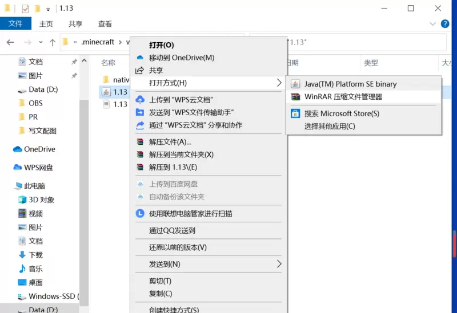The image size is (457, 313).
Task: Click the OneDrive cloud icon in context menu
Action: (x=140, y=58)
